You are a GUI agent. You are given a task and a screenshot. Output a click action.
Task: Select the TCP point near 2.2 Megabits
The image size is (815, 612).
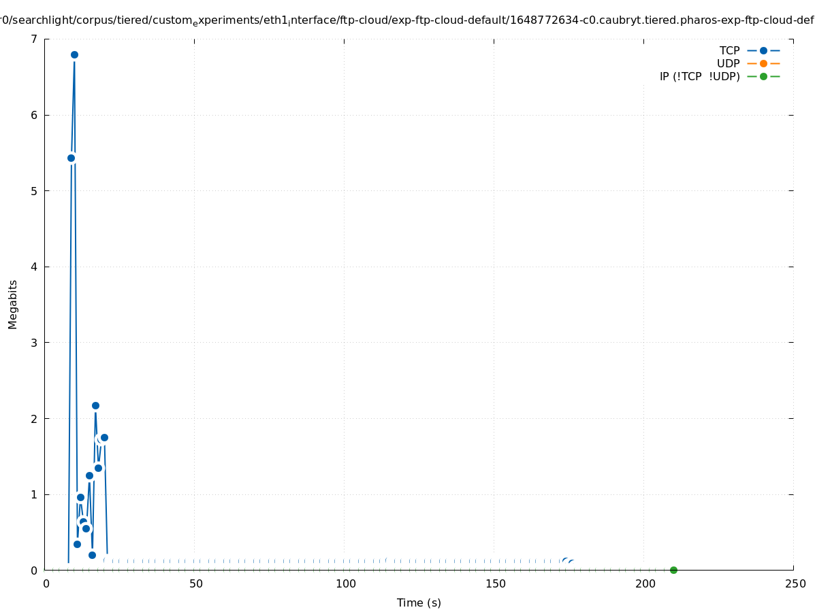click(95, 405)
